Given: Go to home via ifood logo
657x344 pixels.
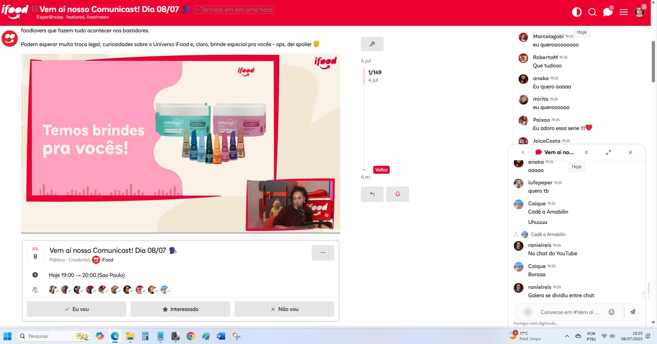Looking at the screenshot, I should coord(14,11).
